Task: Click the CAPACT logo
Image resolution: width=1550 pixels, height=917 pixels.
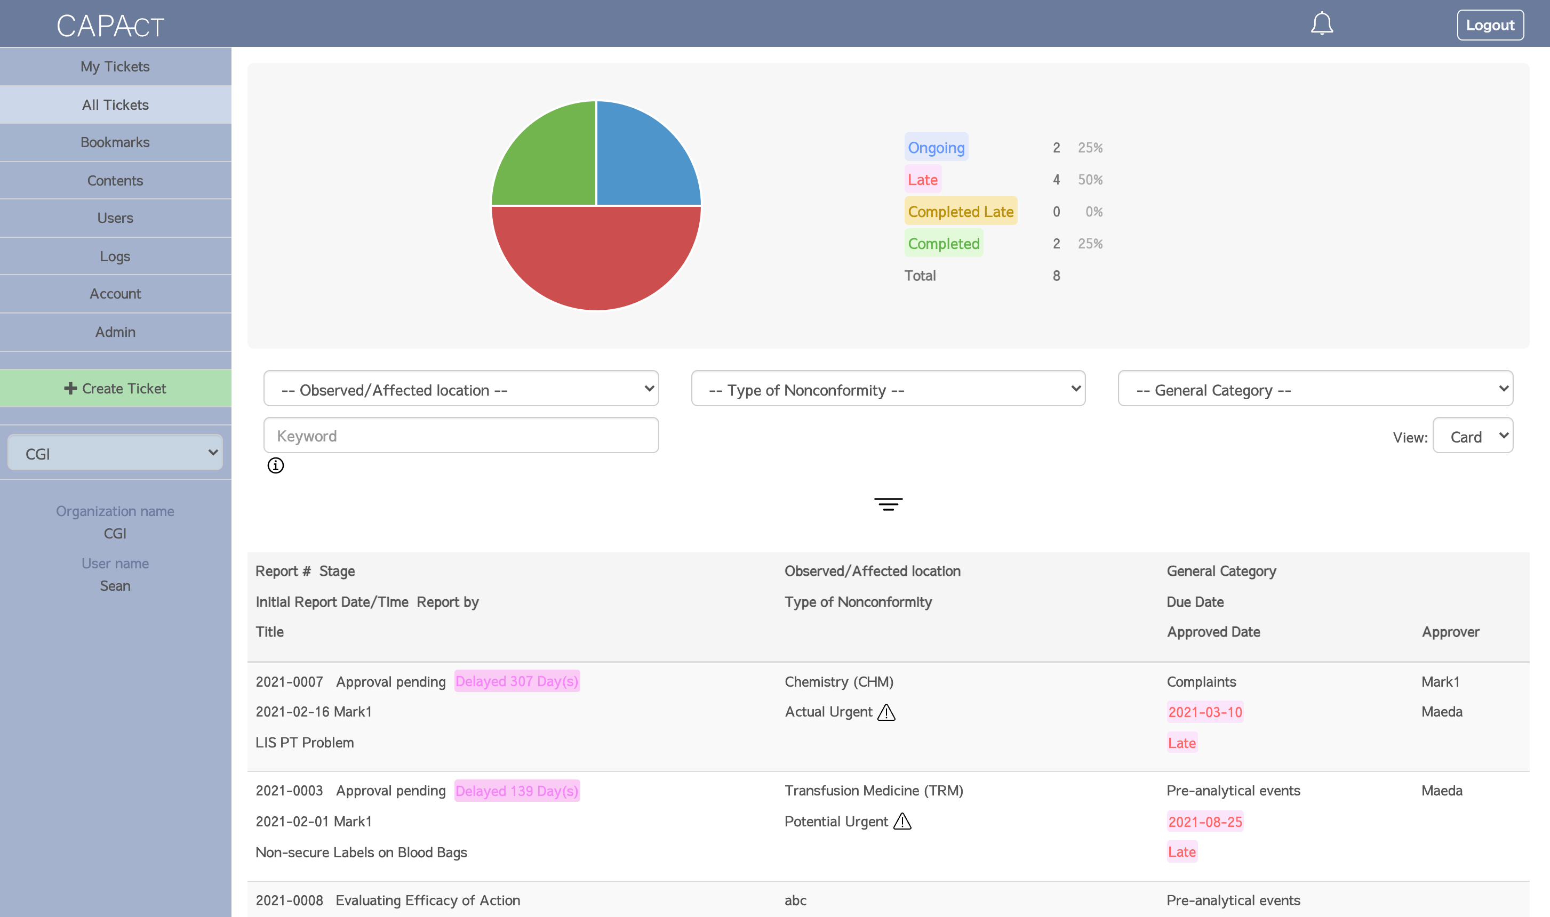Action: [110, 26]
